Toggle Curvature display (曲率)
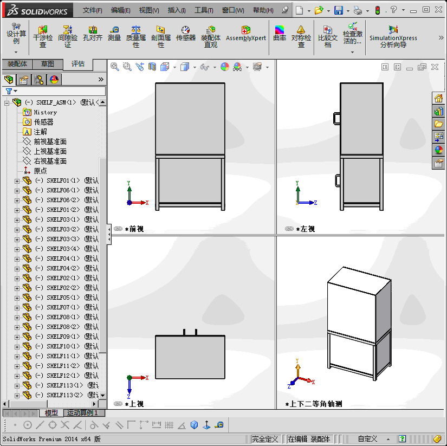The image size is (447, 446). coord(280,34)
